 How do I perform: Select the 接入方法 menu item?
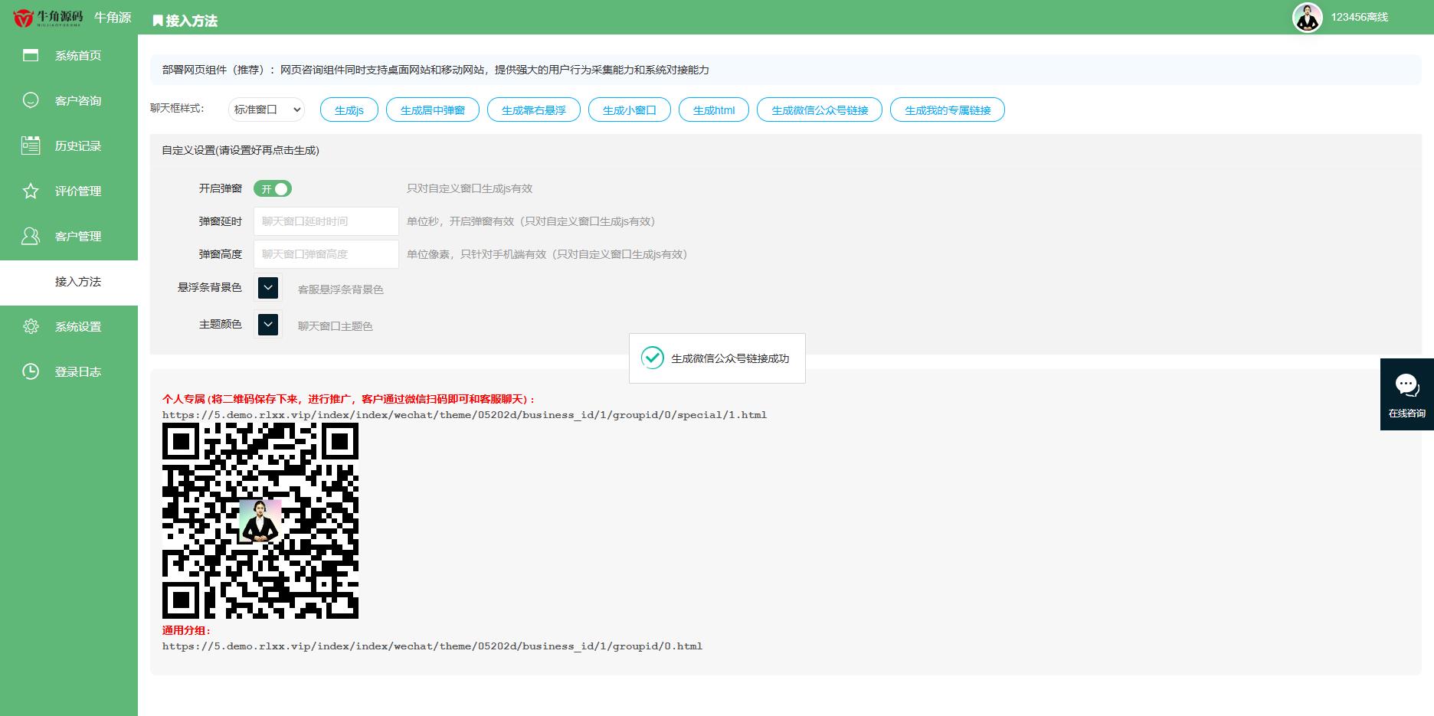69,282
